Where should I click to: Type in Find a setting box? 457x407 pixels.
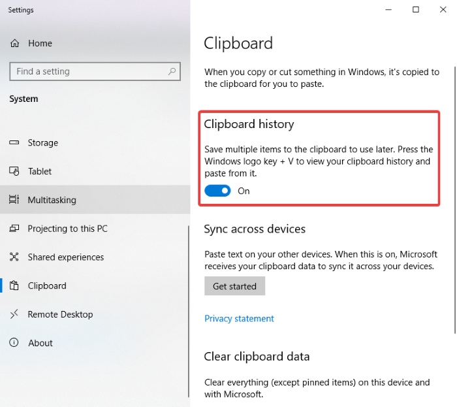[88, 71]
